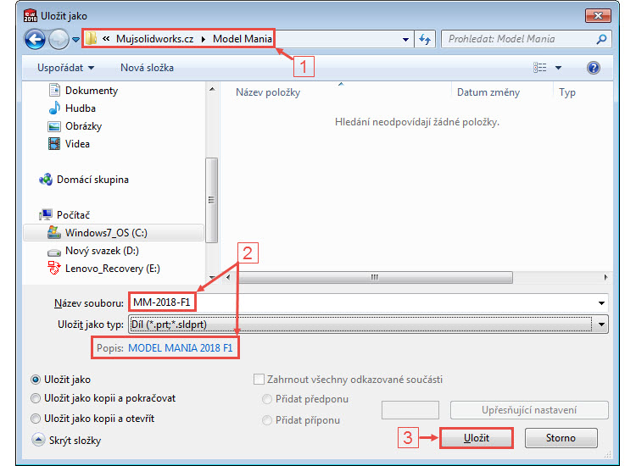Sort by the Datum změny column header

point(488,92)
